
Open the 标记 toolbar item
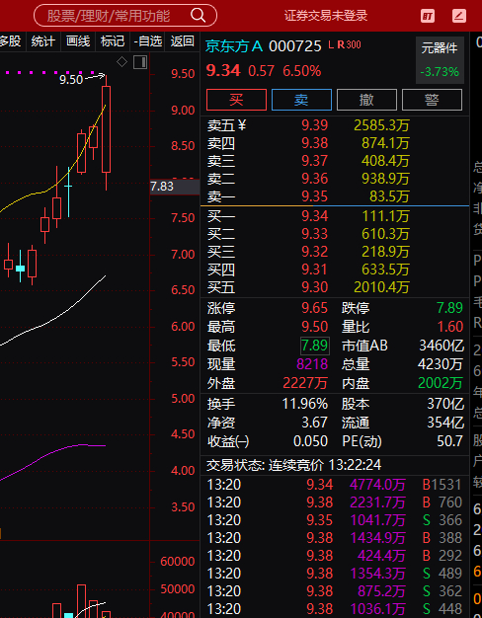click(x=113, y=41)
